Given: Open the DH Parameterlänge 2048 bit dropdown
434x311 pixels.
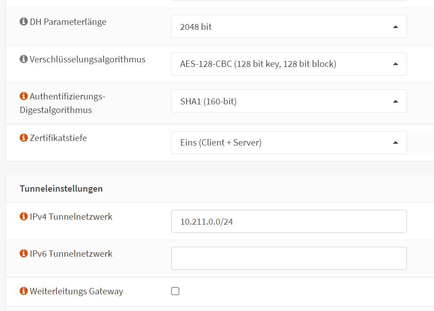Looking at the screenshot, I should 289,27.
